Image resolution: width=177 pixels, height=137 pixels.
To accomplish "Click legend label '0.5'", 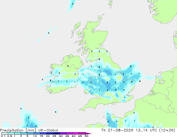I will (9, 136).
